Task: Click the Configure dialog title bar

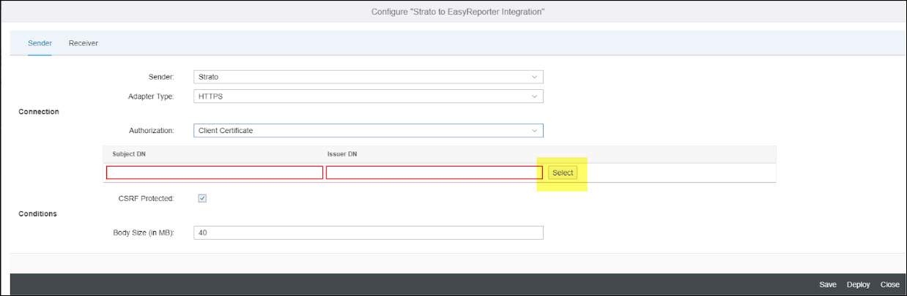Action: 453,12
